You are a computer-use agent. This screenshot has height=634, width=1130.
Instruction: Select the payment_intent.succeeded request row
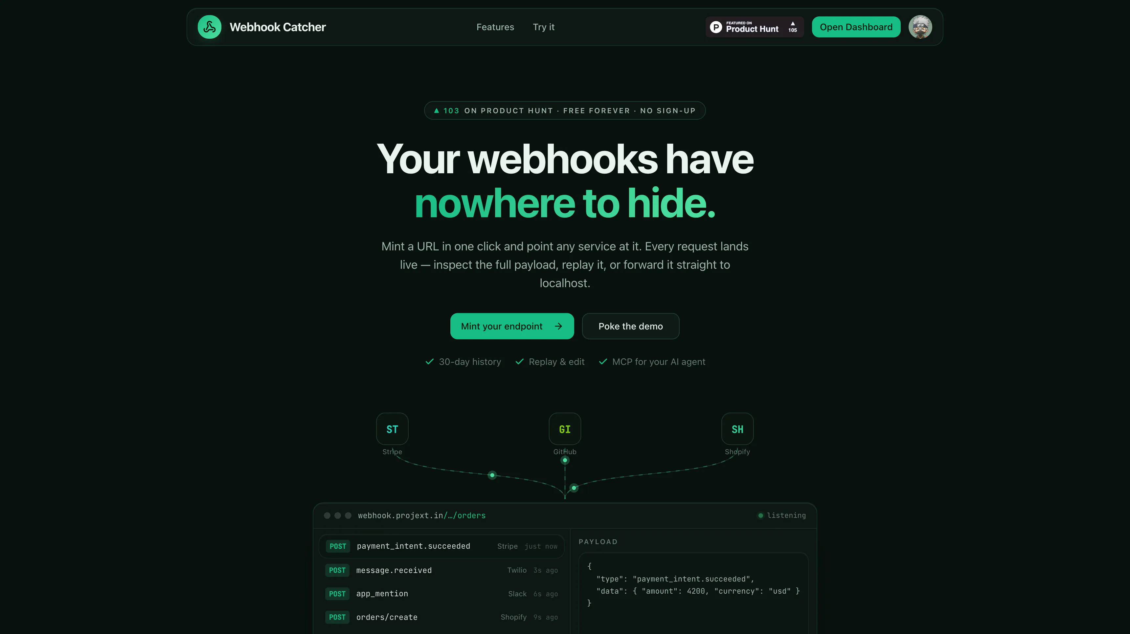[x=441, y=546]
